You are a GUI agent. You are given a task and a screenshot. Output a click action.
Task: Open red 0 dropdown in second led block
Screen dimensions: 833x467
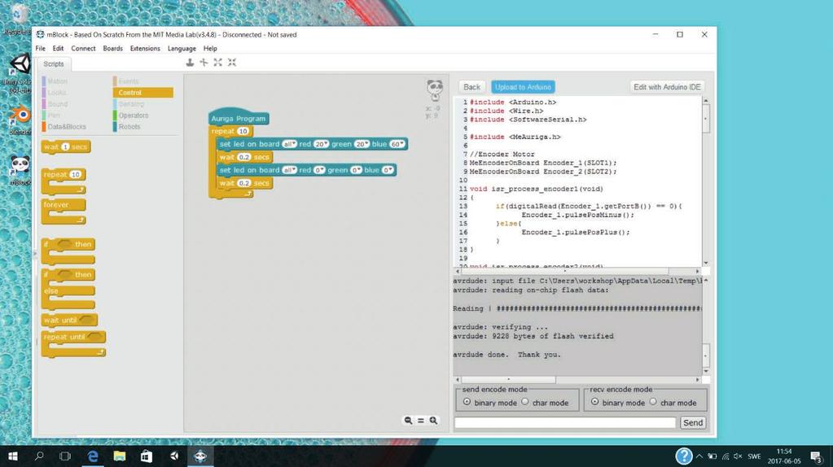click(x=319, y=170)
